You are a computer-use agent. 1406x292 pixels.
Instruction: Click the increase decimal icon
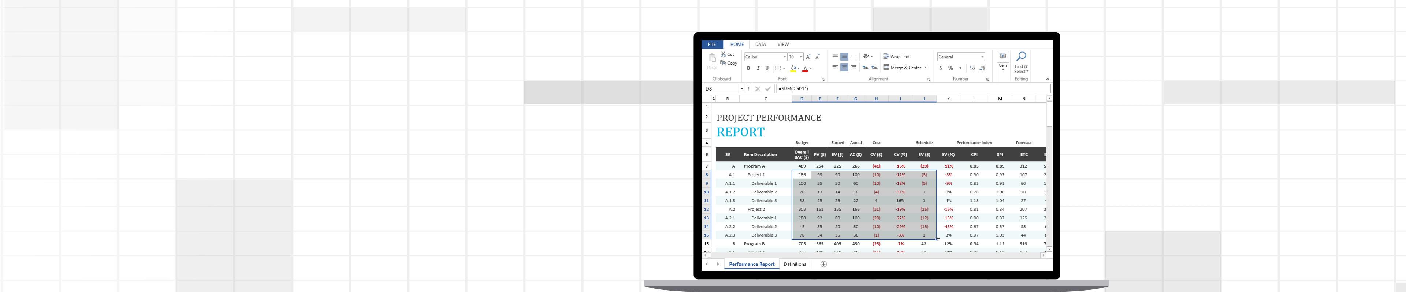tap(972, 69)
